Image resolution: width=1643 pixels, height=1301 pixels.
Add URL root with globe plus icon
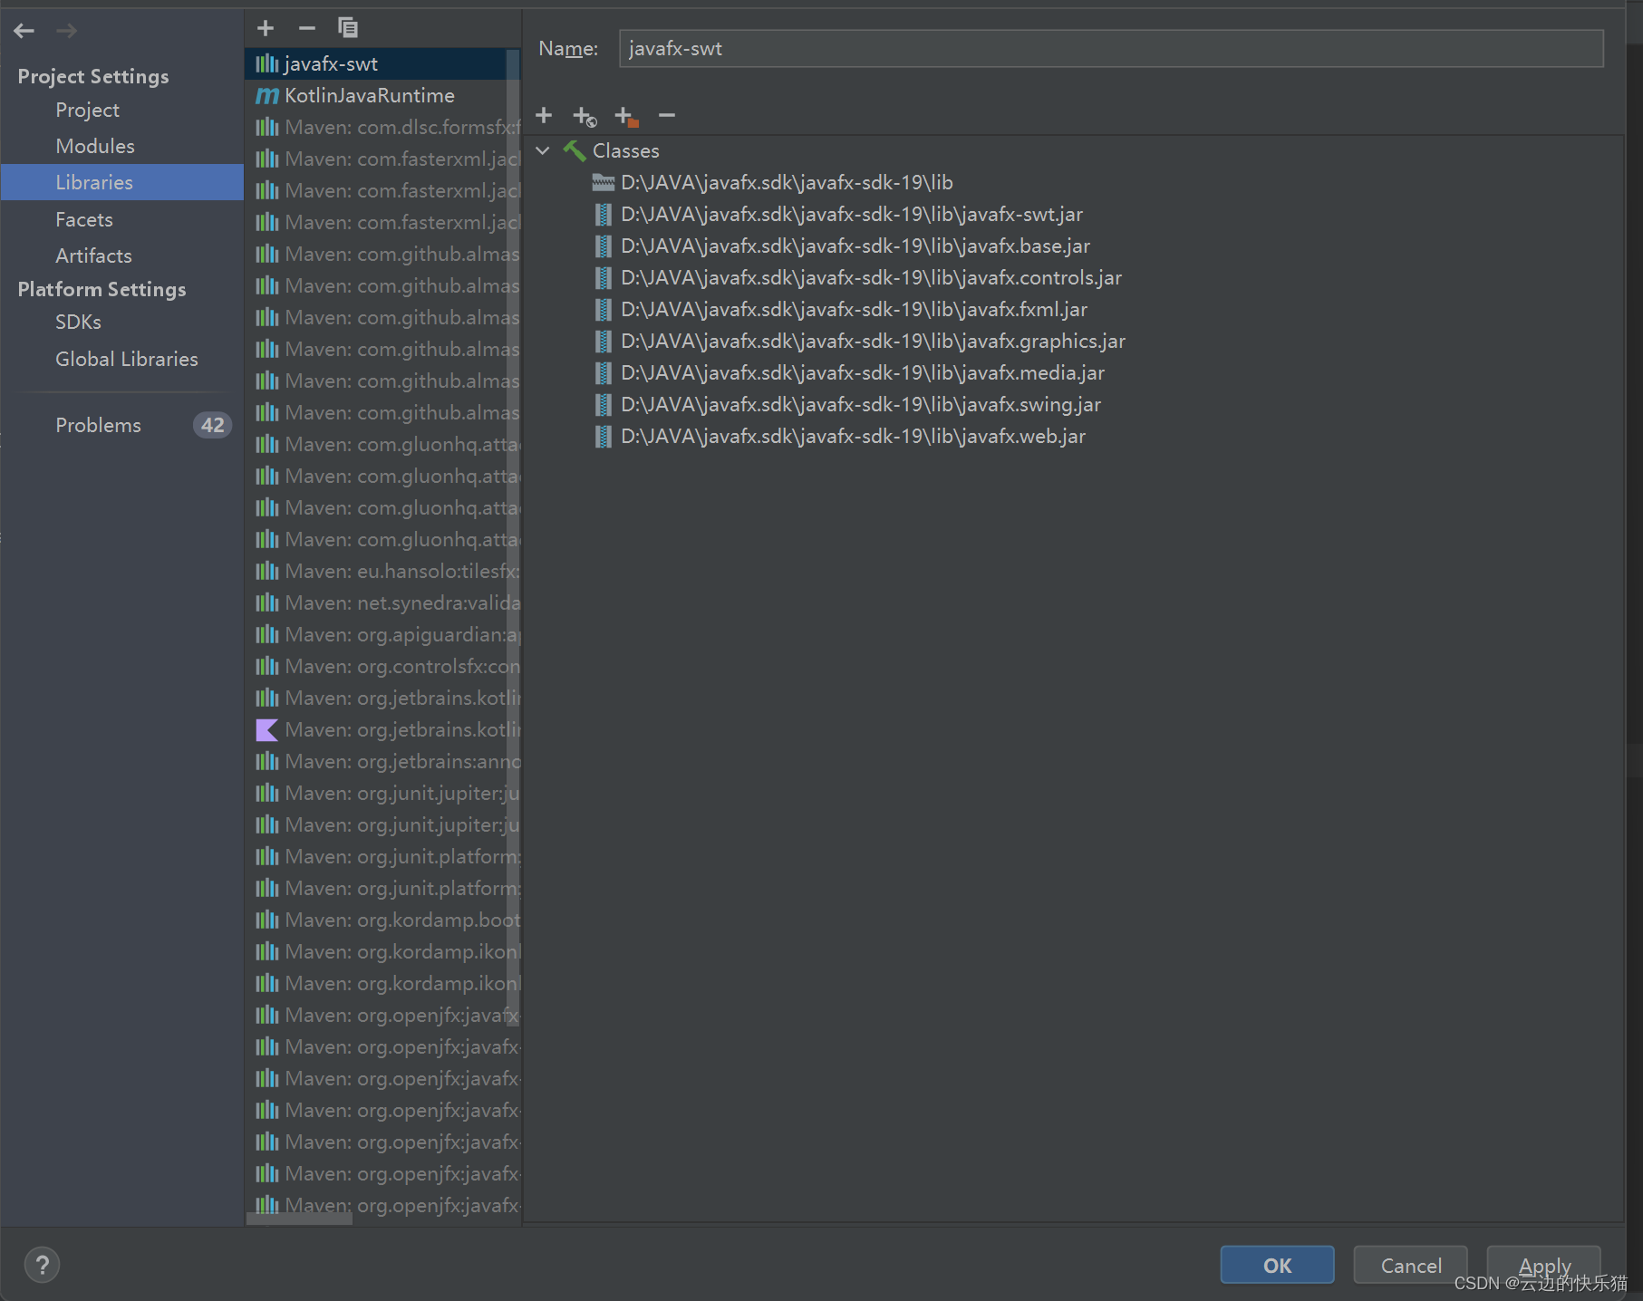pos(585,116)
